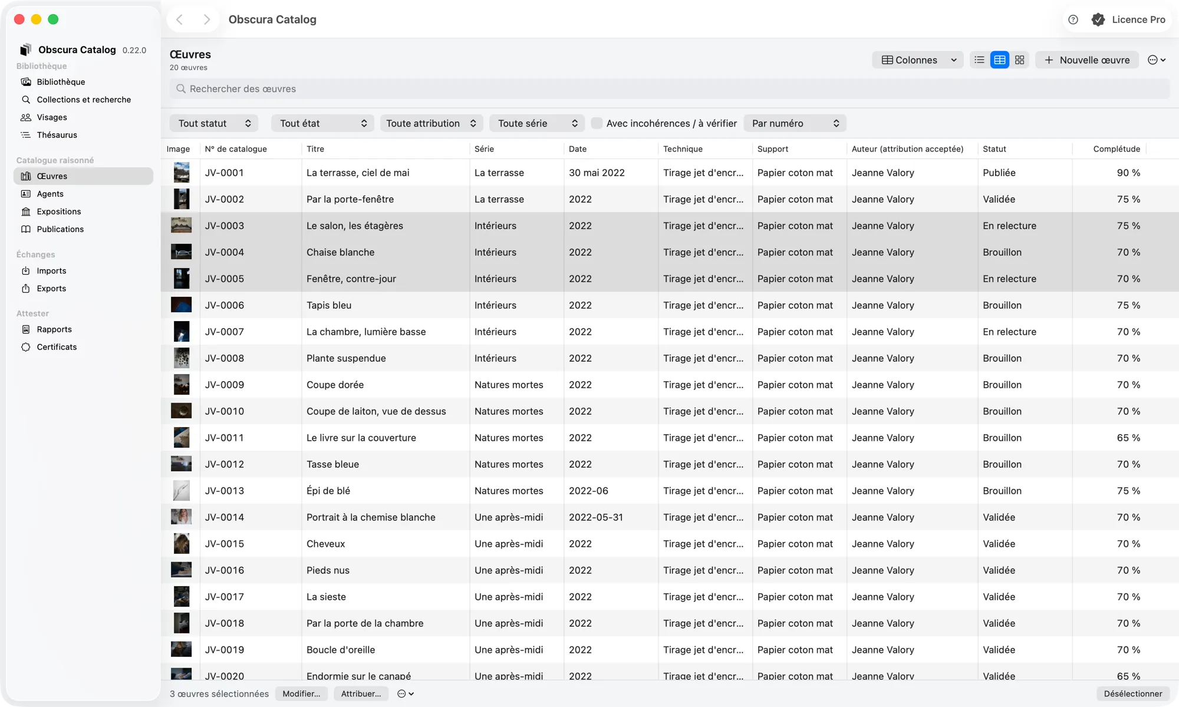Image resolution: width=1179 pixels, height=707 pixels.
Task: Open Imports under Échanges
Action: click(83, 271)
